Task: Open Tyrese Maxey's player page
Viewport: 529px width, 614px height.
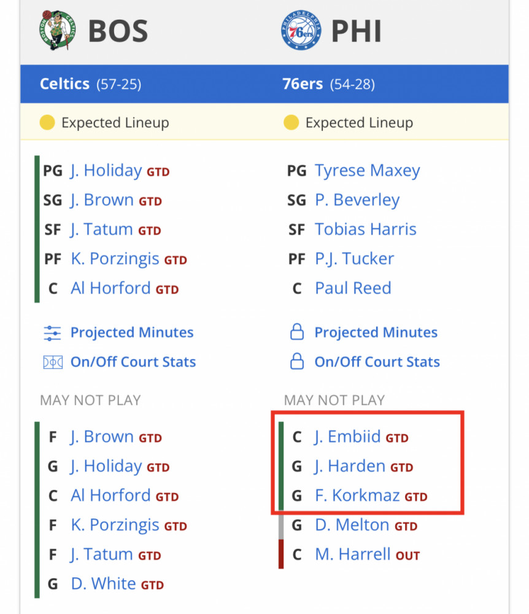Action: (x=368, y=171)
